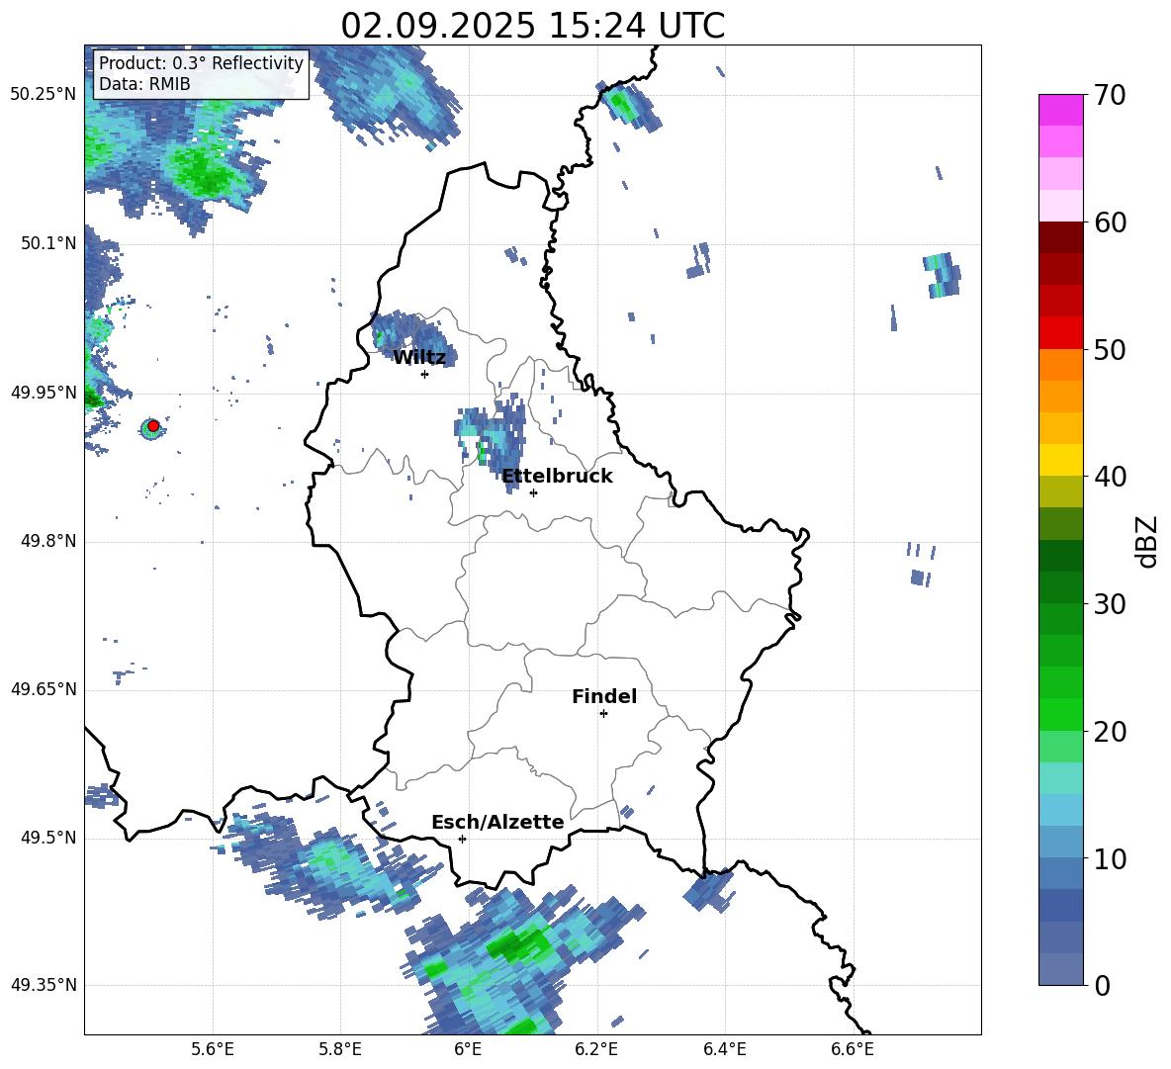Click the 5.6°E longitude label
Viewport: 1171px width, 1069px height.
tap(213, 1050)
